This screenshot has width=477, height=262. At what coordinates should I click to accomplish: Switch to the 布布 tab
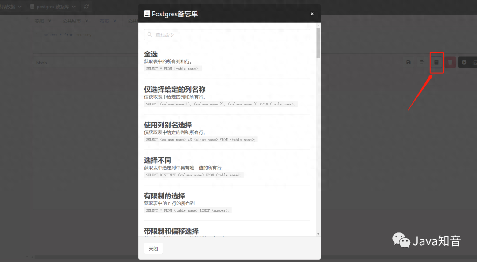tap(104, 21)
